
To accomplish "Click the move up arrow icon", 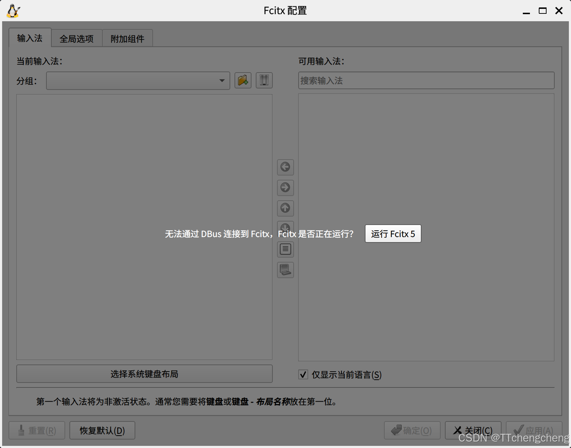I will [x=285, y=208].
